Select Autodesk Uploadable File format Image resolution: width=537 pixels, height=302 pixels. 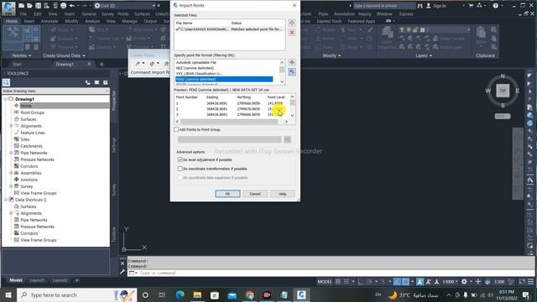tap(196, 63)
